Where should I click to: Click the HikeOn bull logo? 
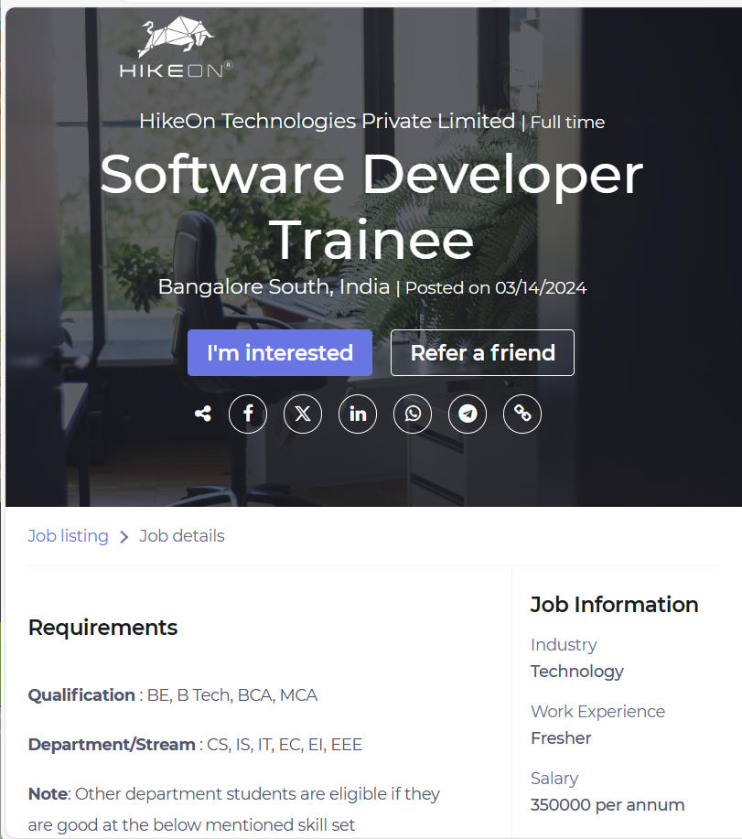click(x=176, y=47)
